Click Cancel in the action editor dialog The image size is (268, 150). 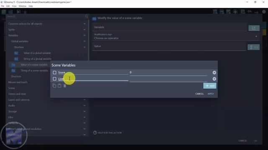click(243, 141)
